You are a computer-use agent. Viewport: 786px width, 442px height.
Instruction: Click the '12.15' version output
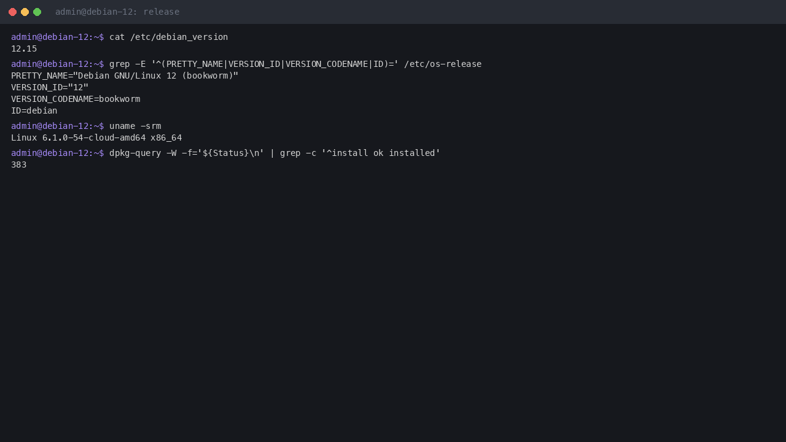[x=24, y=48]
